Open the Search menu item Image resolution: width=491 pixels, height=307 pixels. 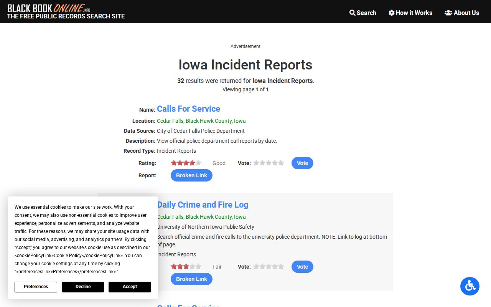(x=363, y=13)
